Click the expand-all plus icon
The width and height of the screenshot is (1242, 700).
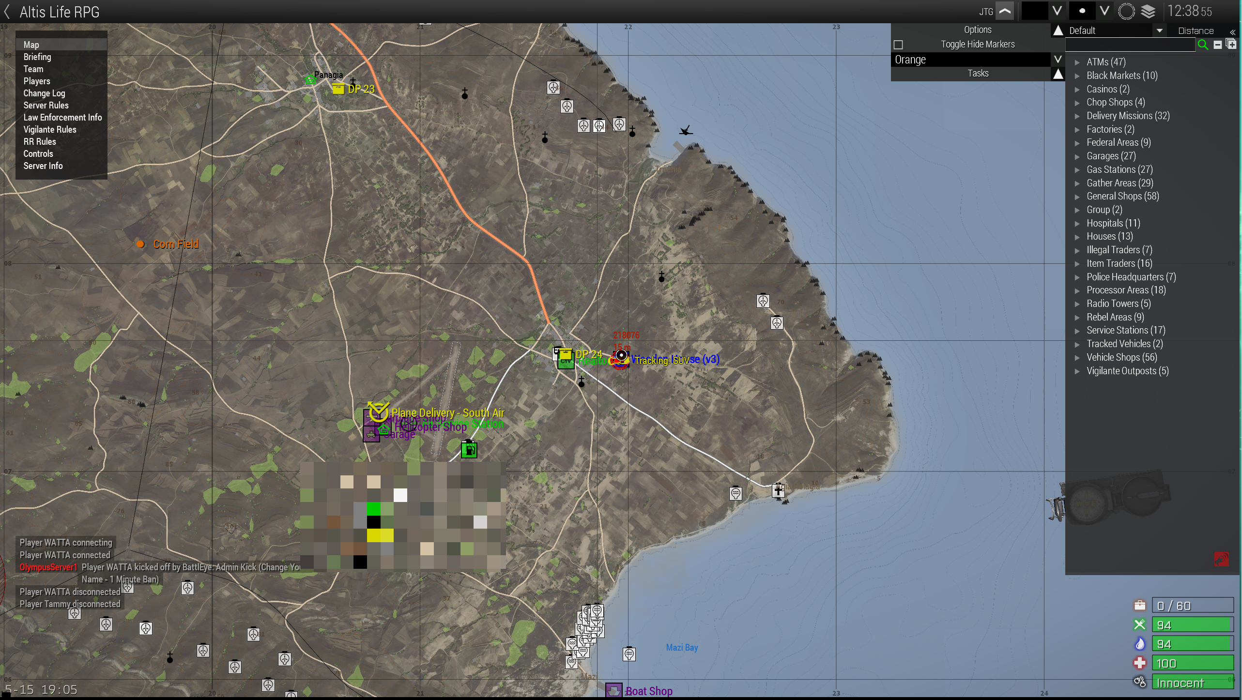coord(1231,44)
